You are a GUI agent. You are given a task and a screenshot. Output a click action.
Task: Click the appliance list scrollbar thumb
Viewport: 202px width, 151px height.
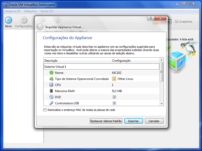tap(162, 72)
